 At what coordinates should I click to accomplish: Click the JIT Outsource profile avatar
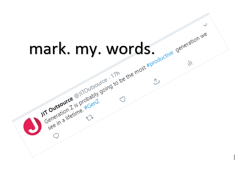coord(33,127)
